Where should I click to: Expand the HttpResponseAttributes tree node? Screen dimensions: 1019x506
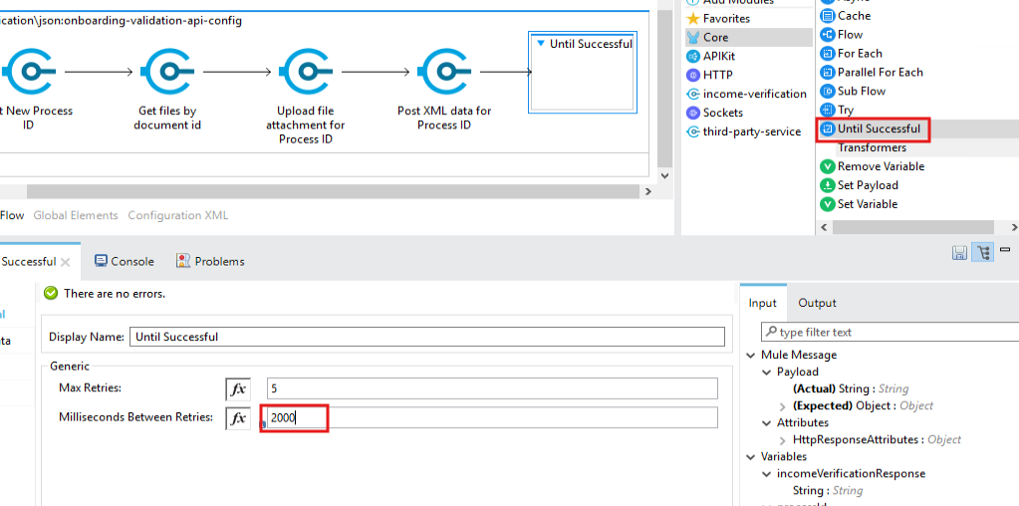click(x=782, y=439)
